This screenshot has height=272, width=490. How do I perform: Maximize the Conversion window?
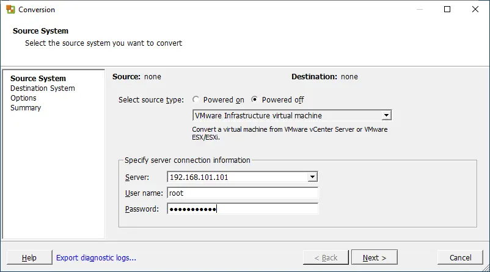pyautogui.click(x=447, y=9)
